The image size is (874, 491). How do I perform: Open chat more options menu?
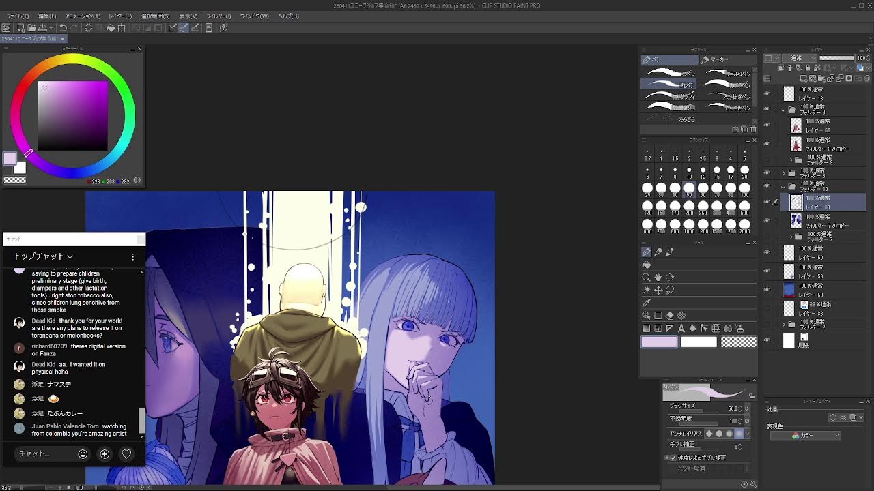(x=133, y=256)
